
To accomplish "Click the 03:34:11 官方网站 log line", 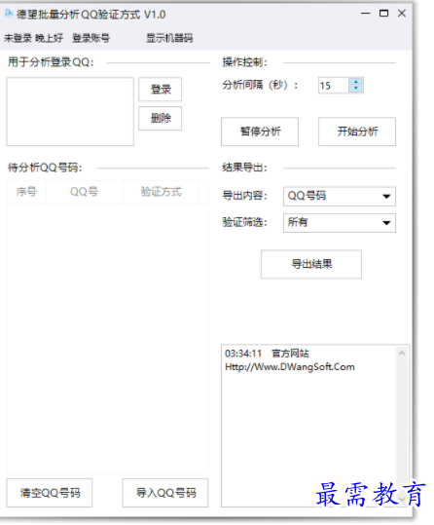I will 267,354.
